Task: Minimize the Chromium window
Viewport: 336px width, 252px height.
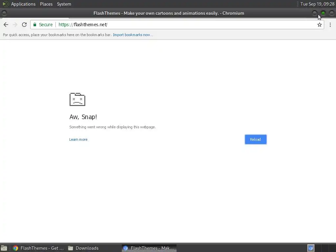Action: (x=315, y=13)
